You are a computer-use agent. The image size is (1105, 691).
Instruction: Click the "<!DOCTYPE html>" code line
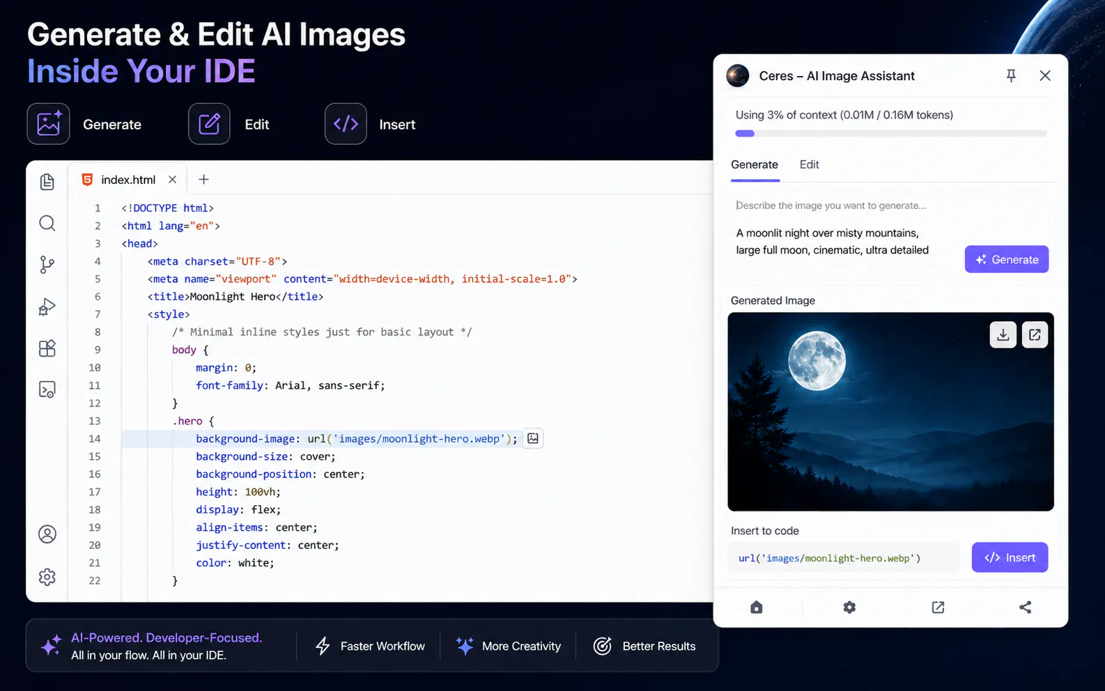pyautogui.click(x=167, y=208)
